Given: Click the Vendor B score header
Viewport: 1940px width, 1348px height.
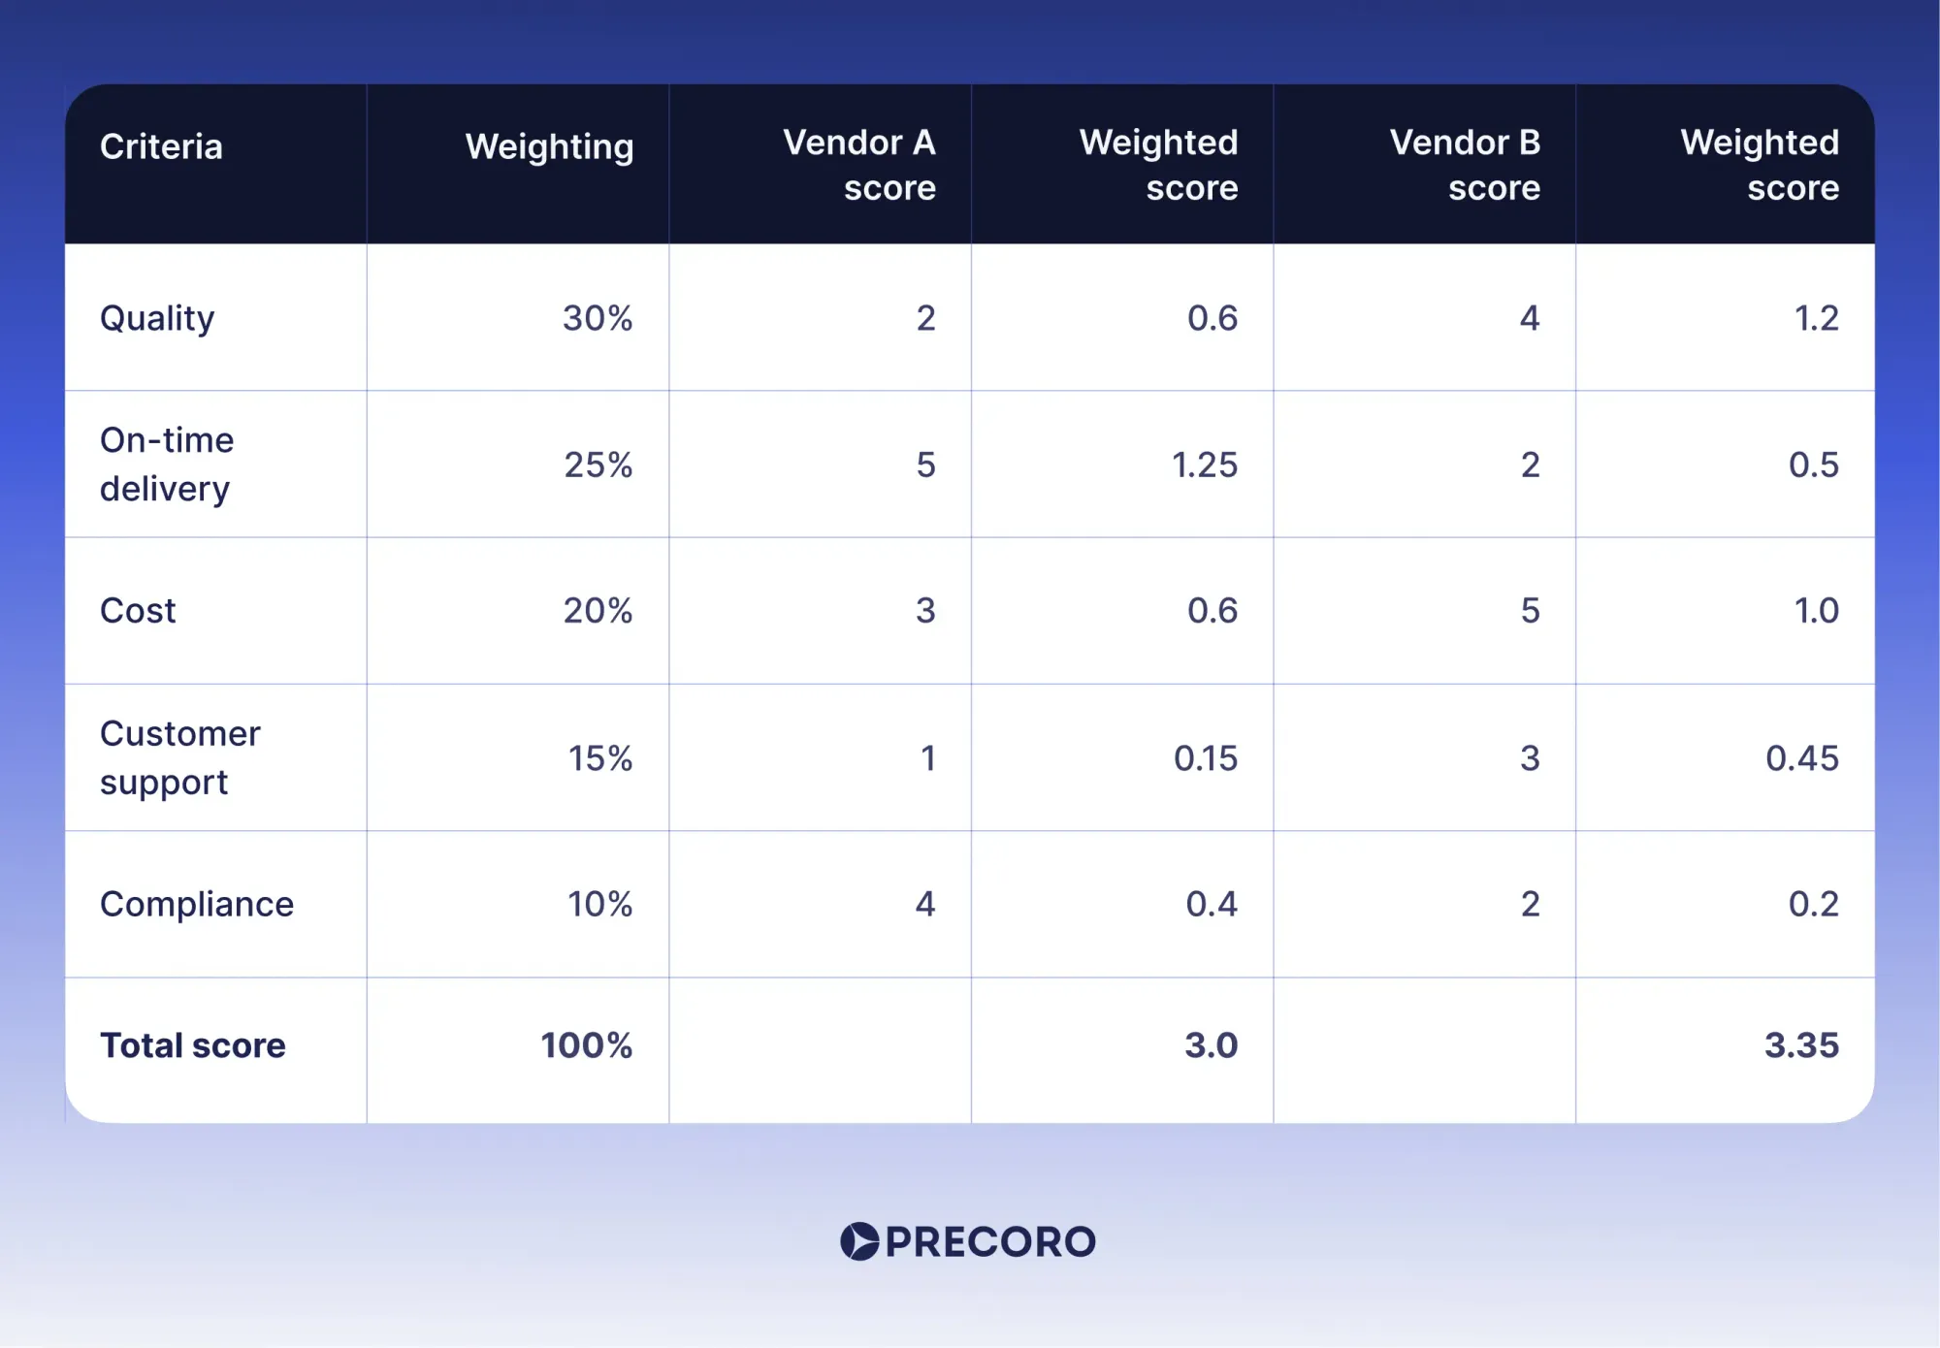Looking at the screenshot, I should click(1465, 165).
